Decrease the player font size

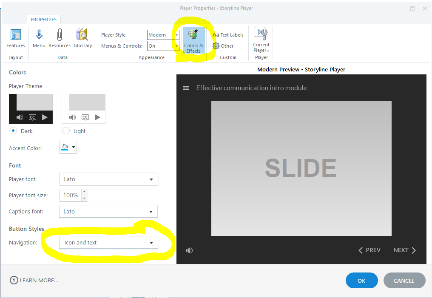pos(84,198)
